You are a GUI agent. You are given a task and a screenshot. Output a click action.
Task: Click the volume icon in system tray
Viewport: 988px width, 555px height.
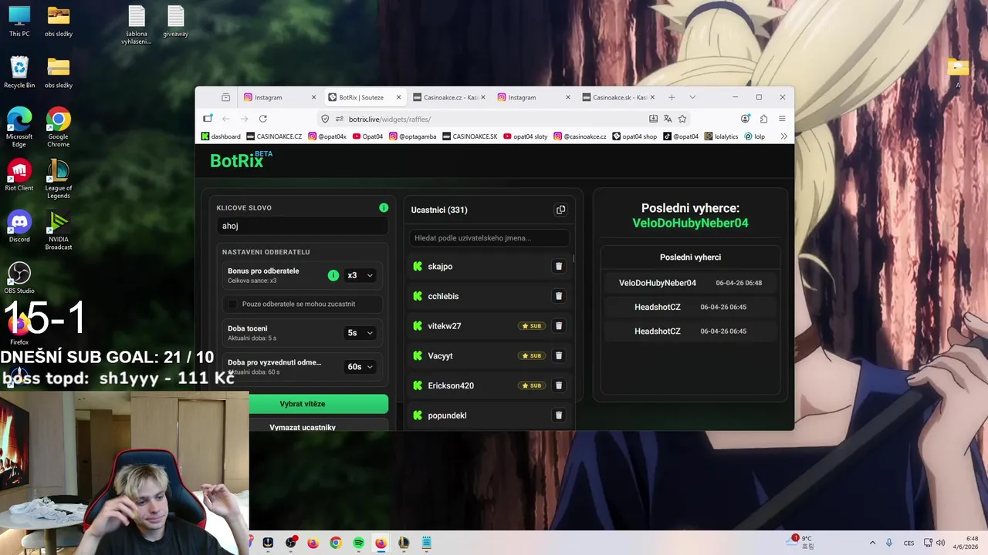tap(941, 543)
